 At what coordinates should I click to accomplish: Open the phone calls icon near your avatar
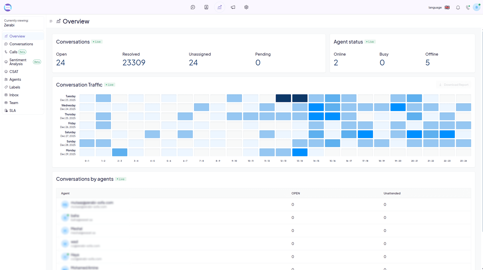coord(467,8)
